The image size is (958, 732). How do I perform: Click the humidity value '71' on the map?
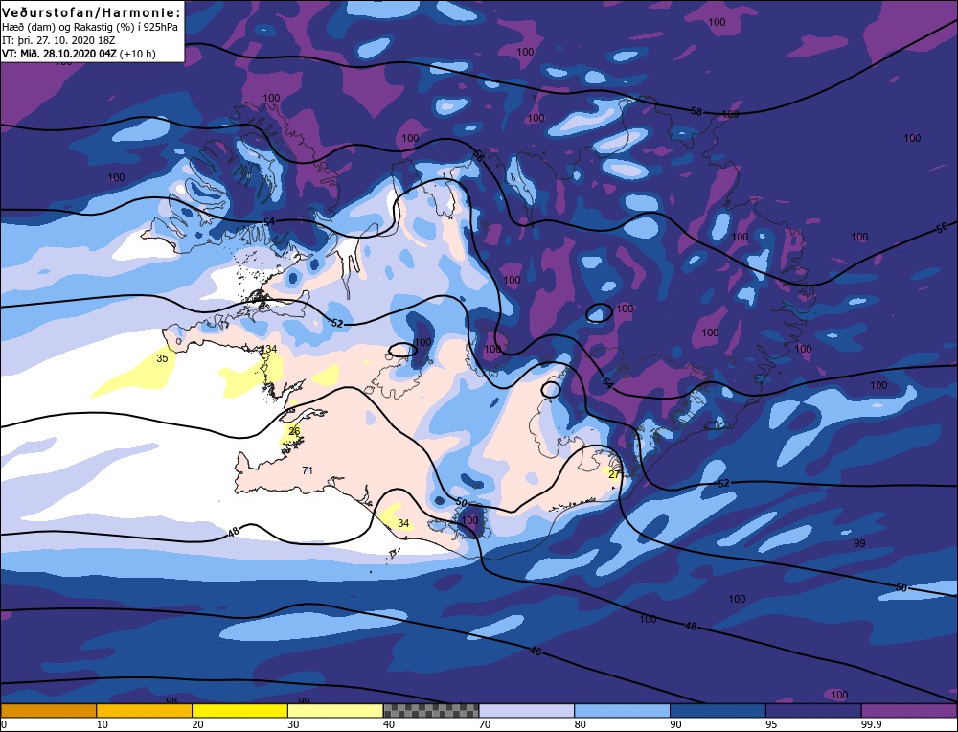(308, 469)
